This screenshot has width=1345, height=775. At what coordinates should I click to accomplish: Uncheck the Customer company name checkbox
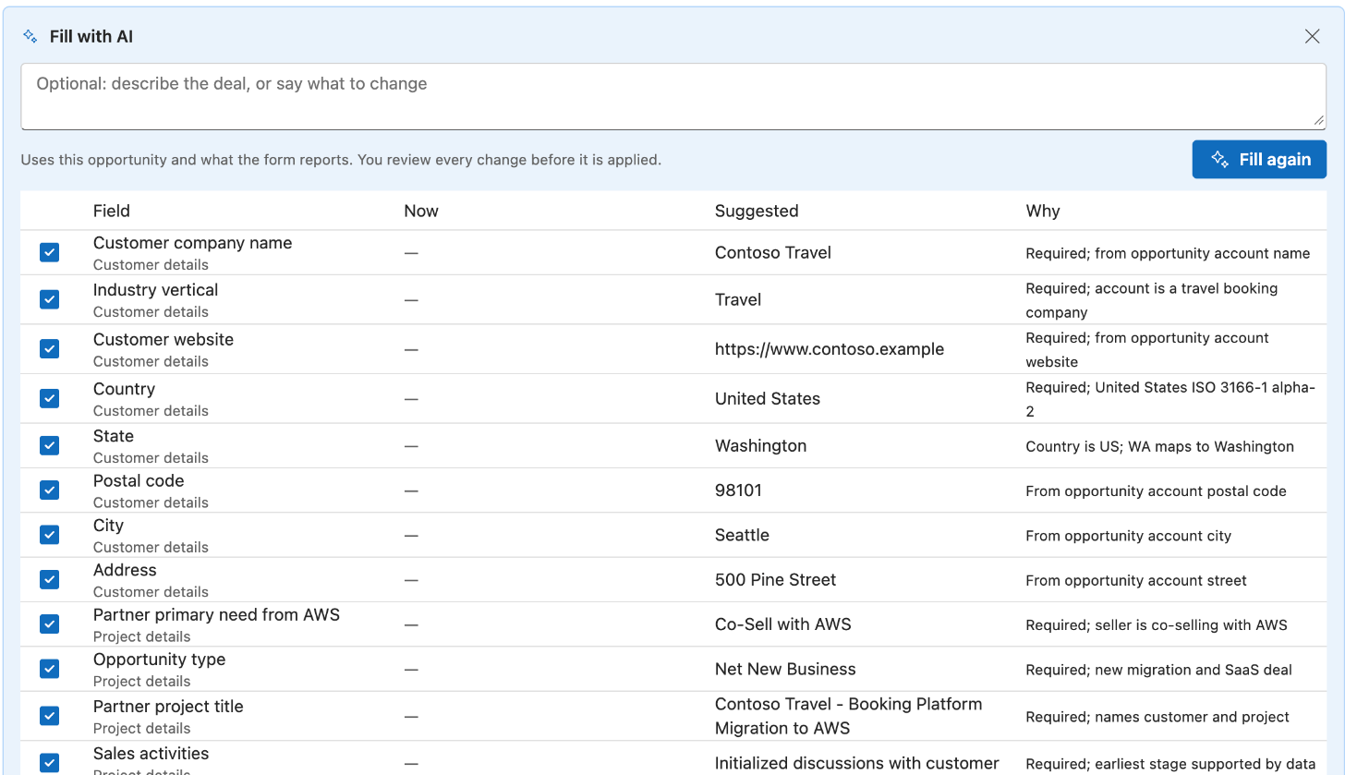pyautogui.click(x=50, y=252)
